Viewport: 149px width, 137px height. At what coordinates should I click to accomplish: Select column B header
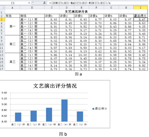(x=32, y=8)
